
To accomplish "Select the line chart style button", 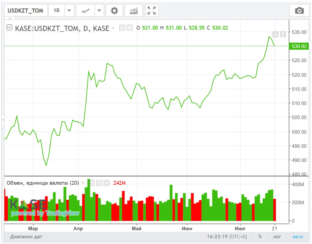I will click(85, 11).
